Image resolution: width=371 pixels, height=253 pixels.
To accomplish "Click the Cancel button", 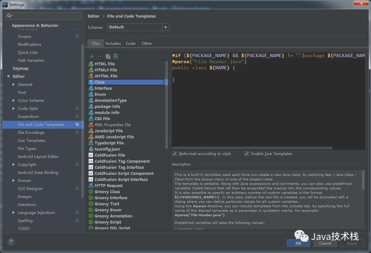I will pos(325,243).
